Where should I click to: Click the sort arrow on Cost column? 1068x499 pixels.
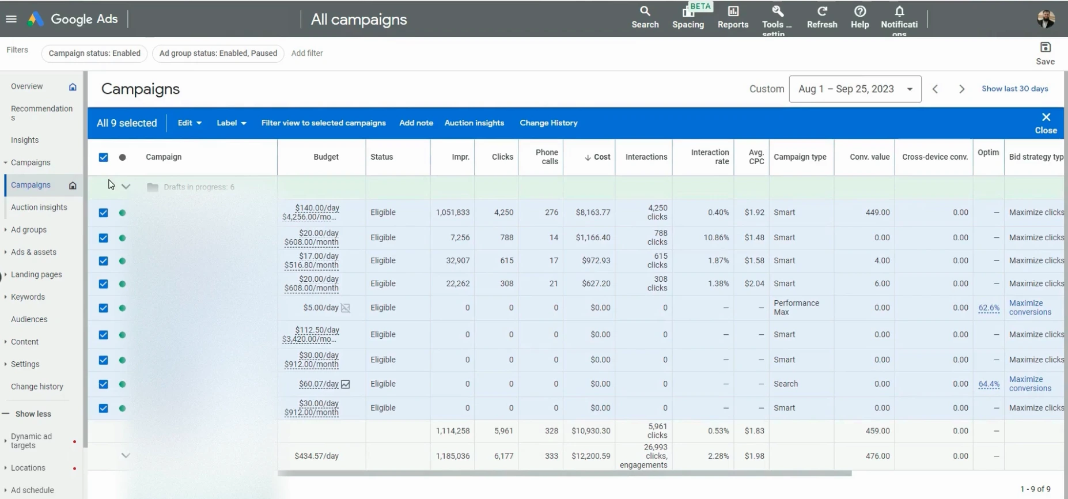click(588, 157)
